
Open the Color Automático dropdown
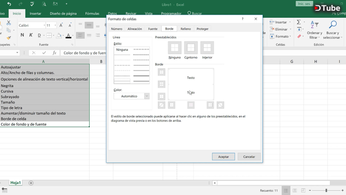tap(147, 96)
